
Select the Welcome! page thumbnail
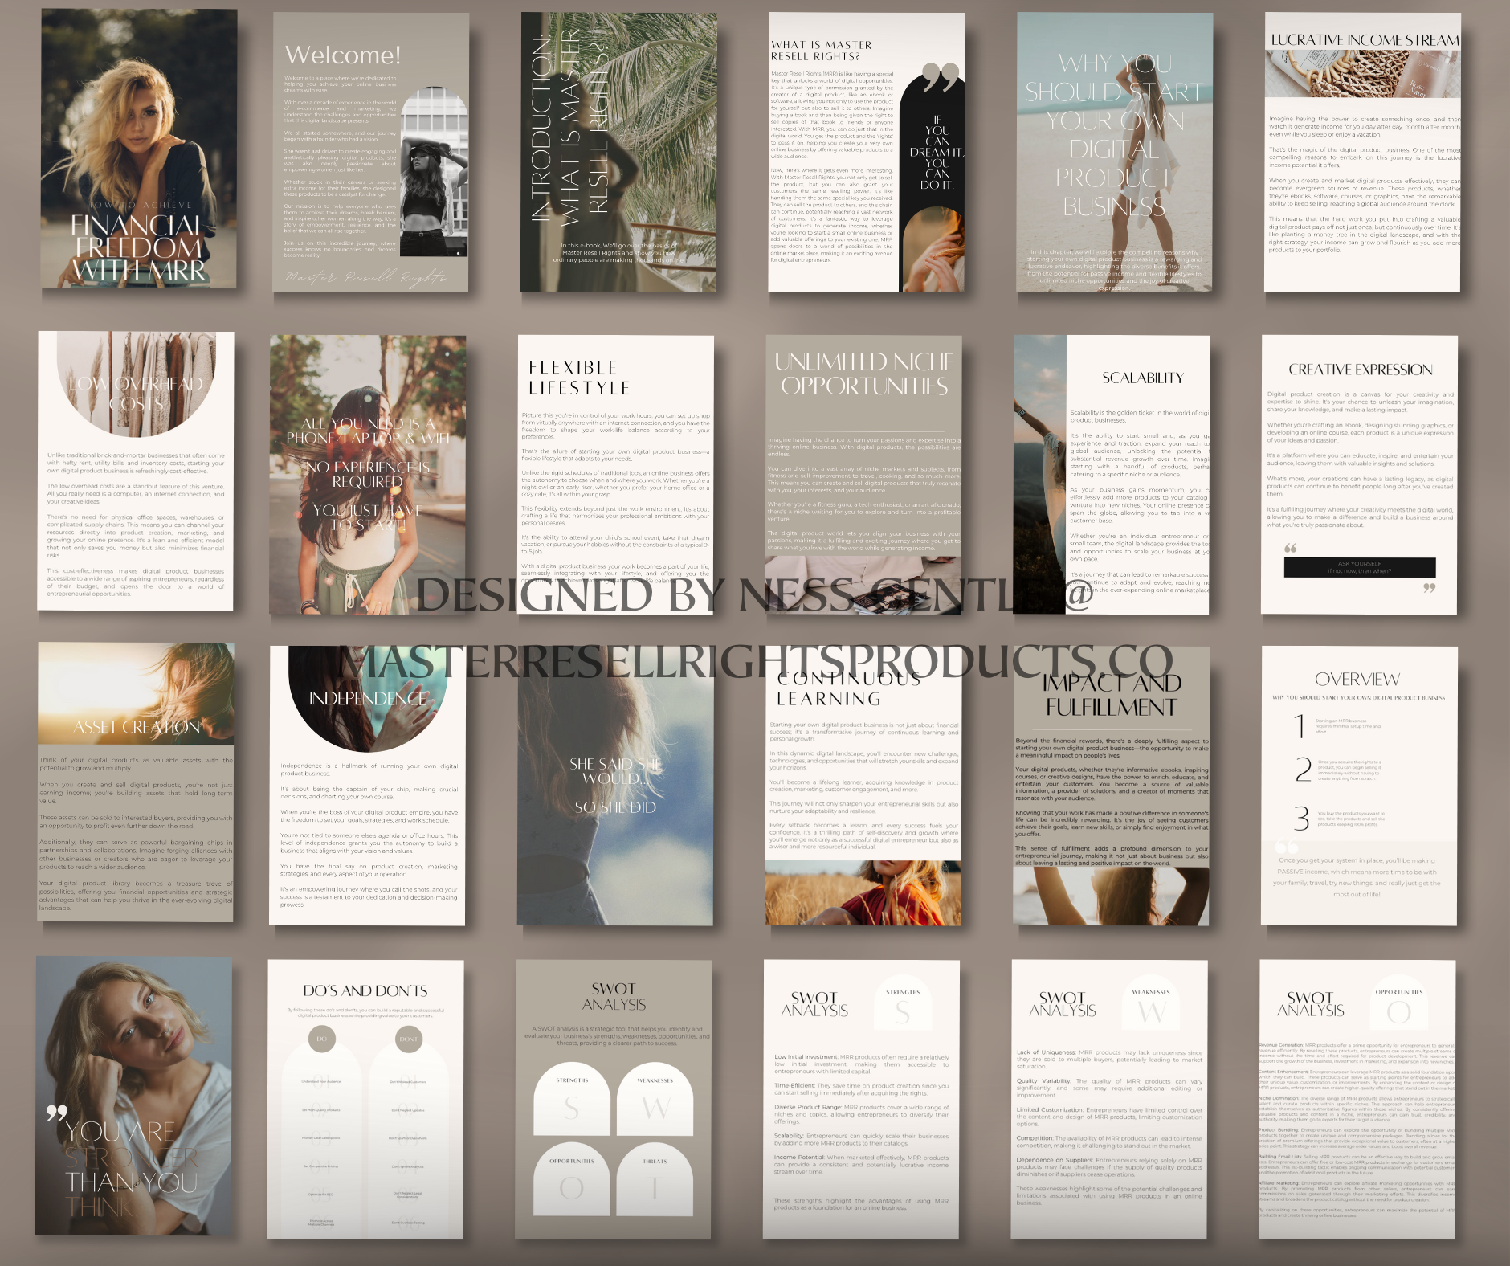[x=370, y=153]
